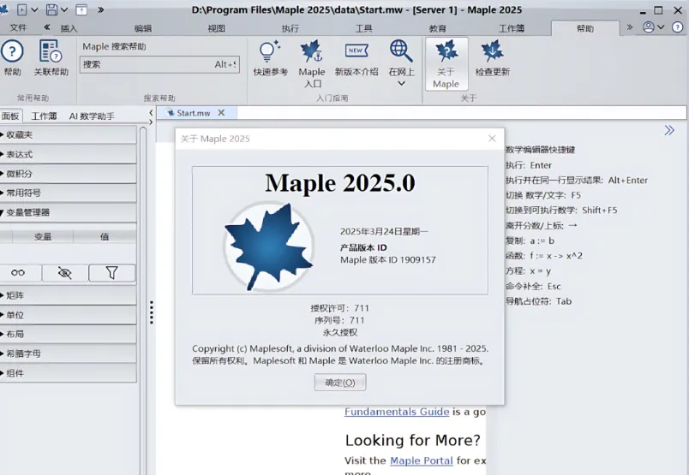This screenshot has height=475, width=689.
Task: Click the Variable (变量) column header
Action: pyautogui.click(x=43, y=236)
